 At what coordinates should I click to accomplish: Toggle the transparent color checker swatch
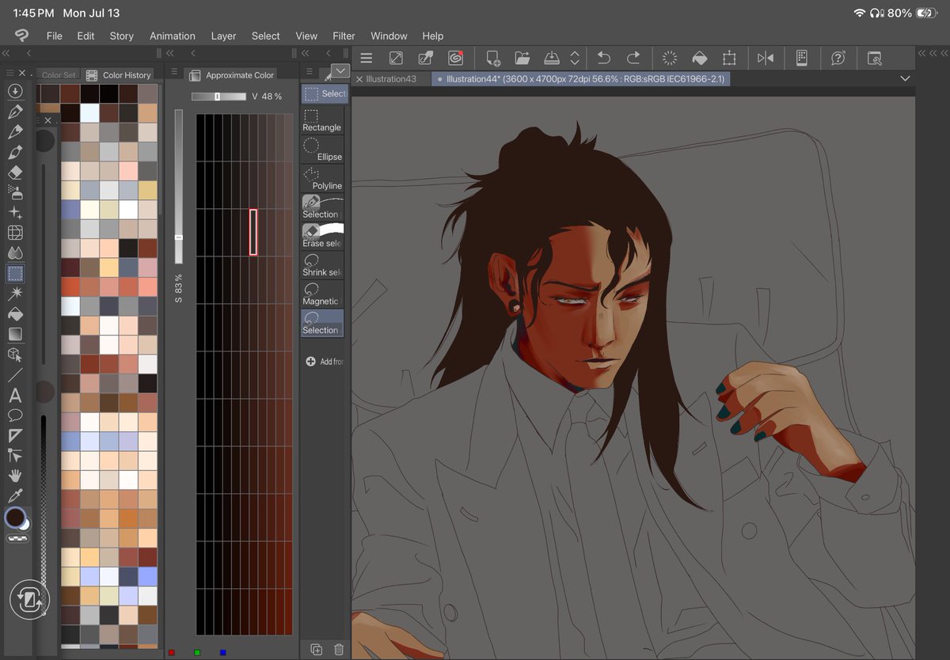[x=16, y=539]
